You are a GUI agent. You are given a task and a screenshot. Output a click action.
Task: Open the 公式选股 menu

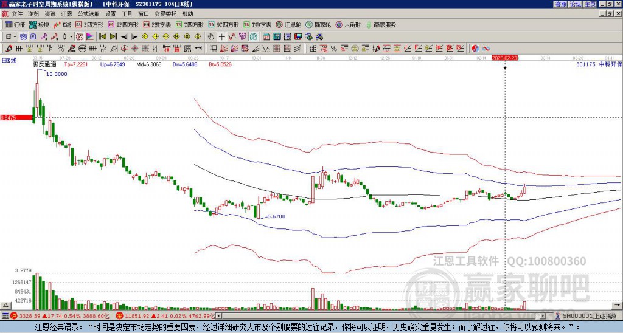88,14
